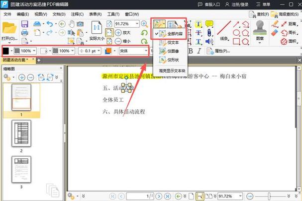
Task: Attach a file with the paperclip icon
Action: (x=209, y=33)
